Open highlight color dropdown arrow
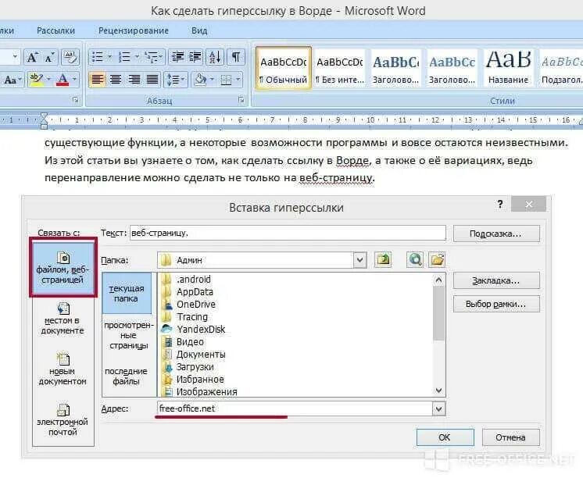The height and width of the screenshot is (478, 583). point(48,79)
